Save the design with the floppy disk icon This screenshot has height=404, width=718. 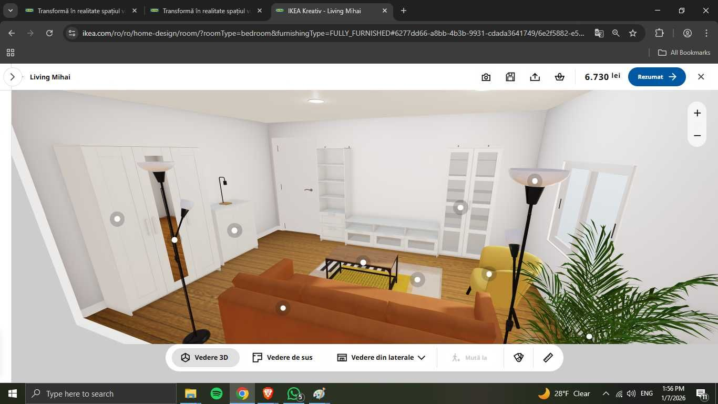coord(510,77)
